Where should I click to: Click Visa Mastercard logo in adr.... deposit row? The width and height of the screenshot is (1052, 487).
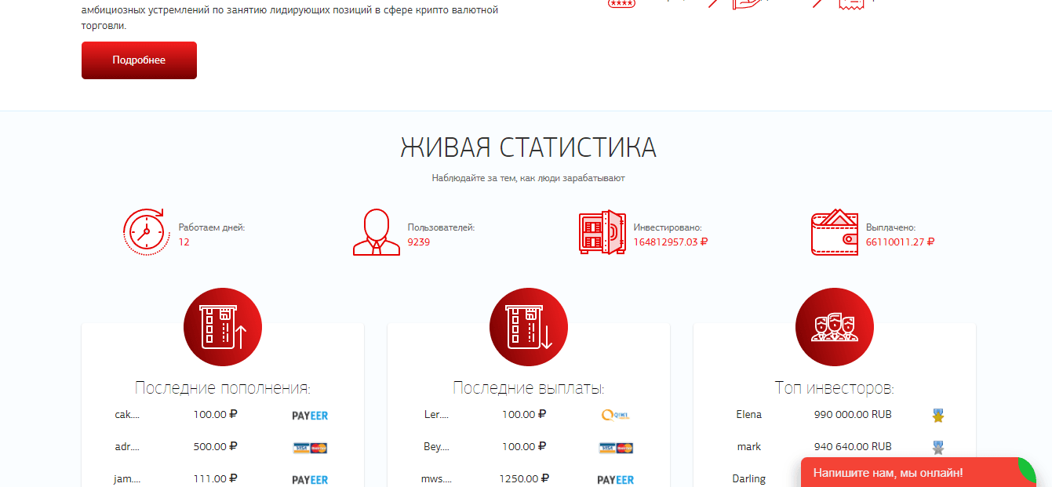[310, 448]
